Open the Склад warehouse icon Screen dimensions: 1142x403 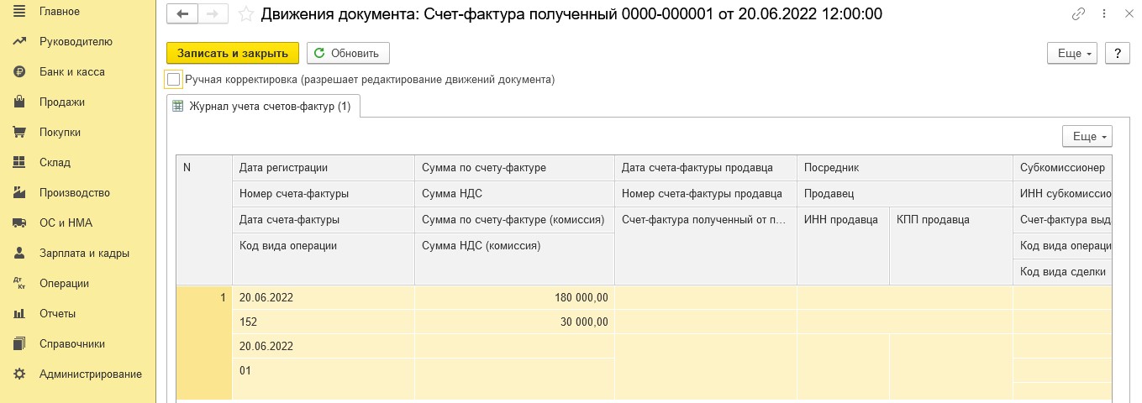18,162
